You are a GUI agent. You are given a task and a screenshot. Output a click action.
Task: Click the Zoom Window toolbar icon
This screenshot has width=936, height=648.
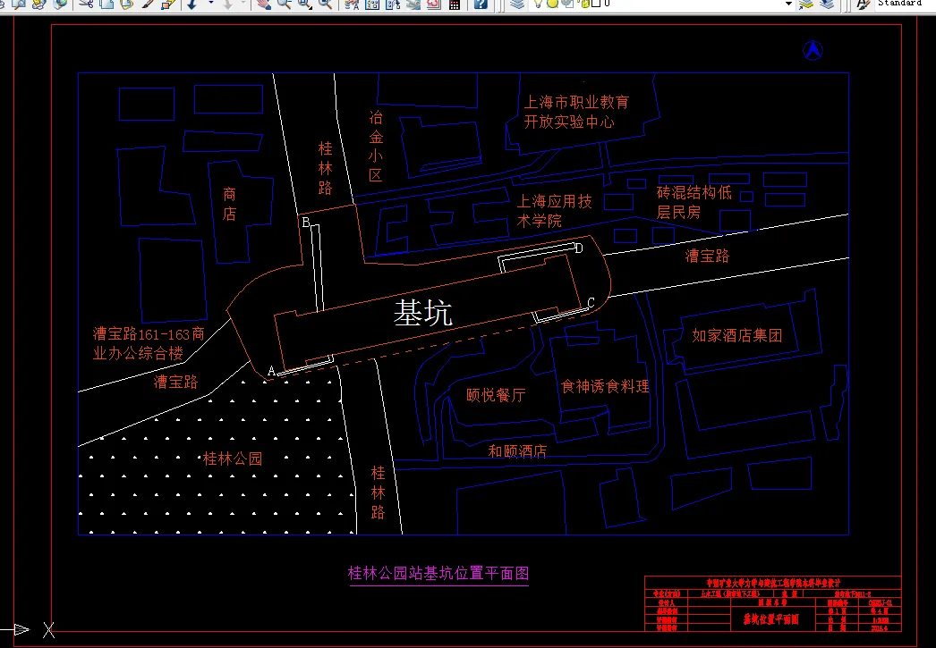pos(303,6)
